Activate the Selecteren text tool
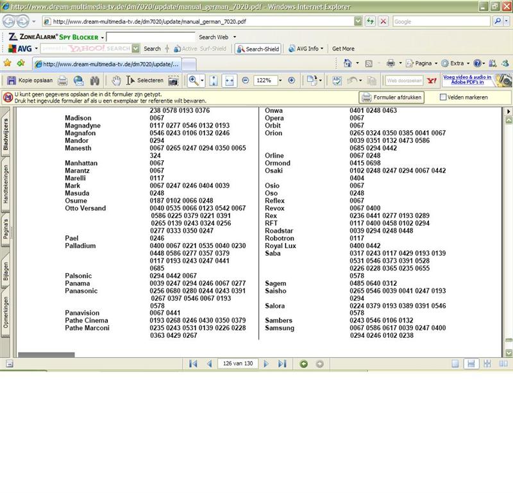This screenshot has height=493, width=513. 145,81
